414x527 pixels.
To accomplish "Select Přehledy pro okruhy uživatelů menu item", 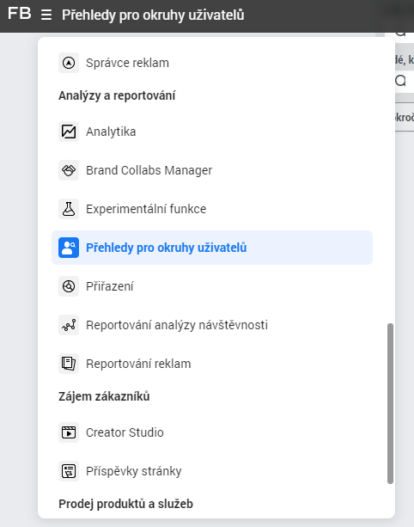I will [212, 248].
